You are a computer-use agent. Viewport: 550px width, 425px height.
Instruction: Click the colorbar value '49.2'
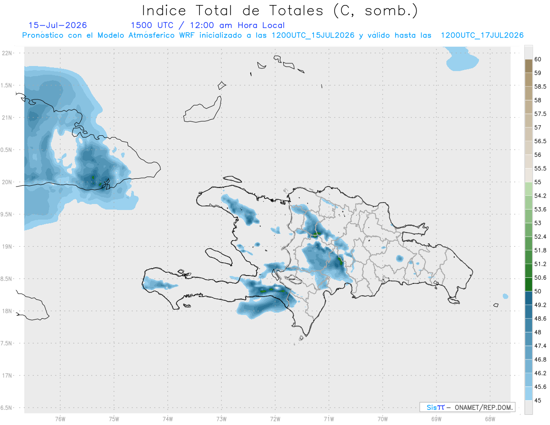coord(540,305)
